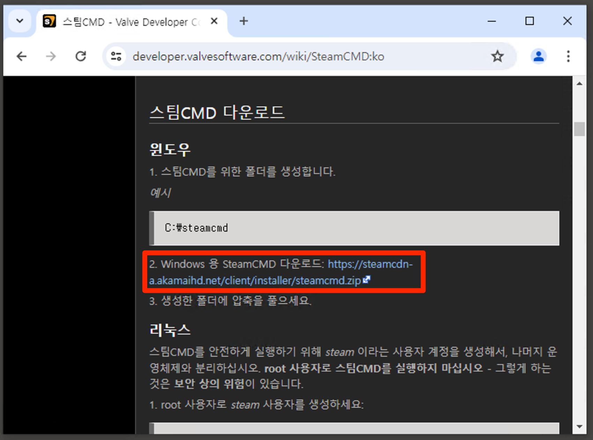This screenshot has width=593, height=440.
Task: Maximize the Chrome window
Action: [530, 21]
